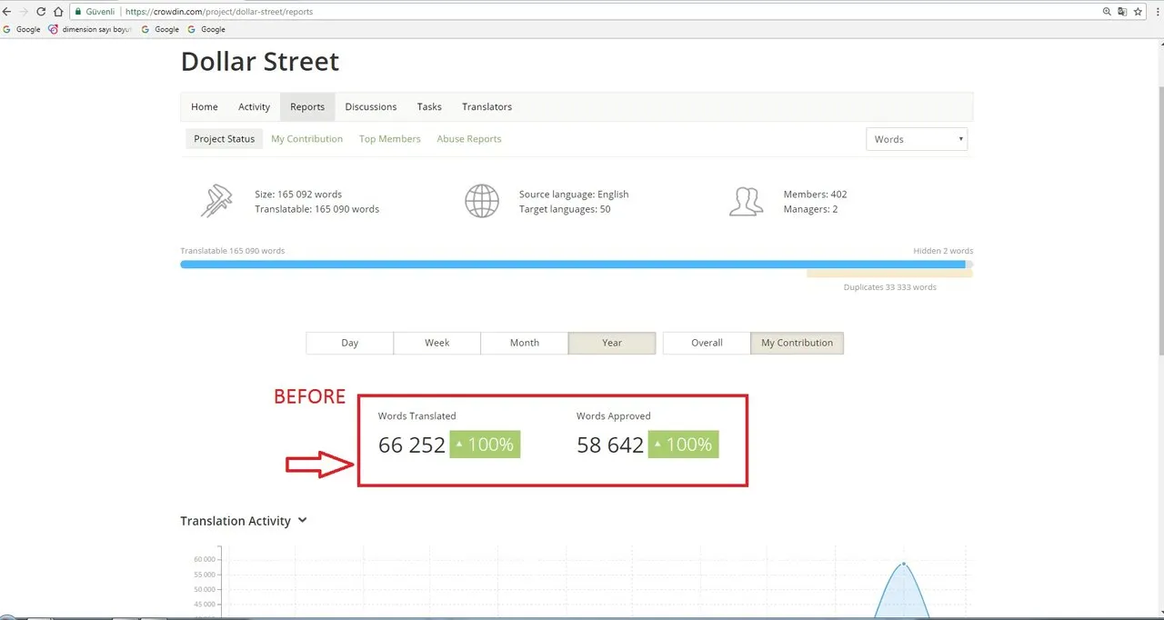The width and height of the screenshot is (1164, 620).
Task: Click the Words Translated label
Action: click(416, 416)
